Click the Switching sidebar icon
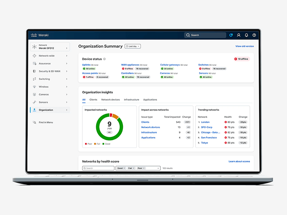The width and height of the screenshot is (287, 215). [x=34, y=79]
